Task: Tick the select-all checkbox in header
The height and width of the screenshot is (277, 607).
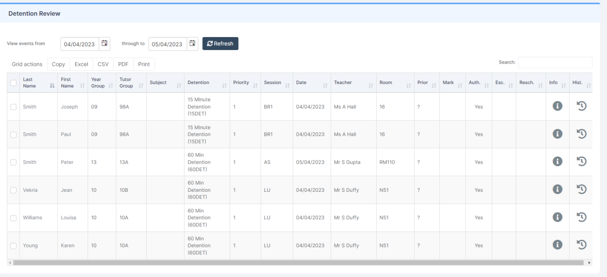Action: click(x=13, y=83)
